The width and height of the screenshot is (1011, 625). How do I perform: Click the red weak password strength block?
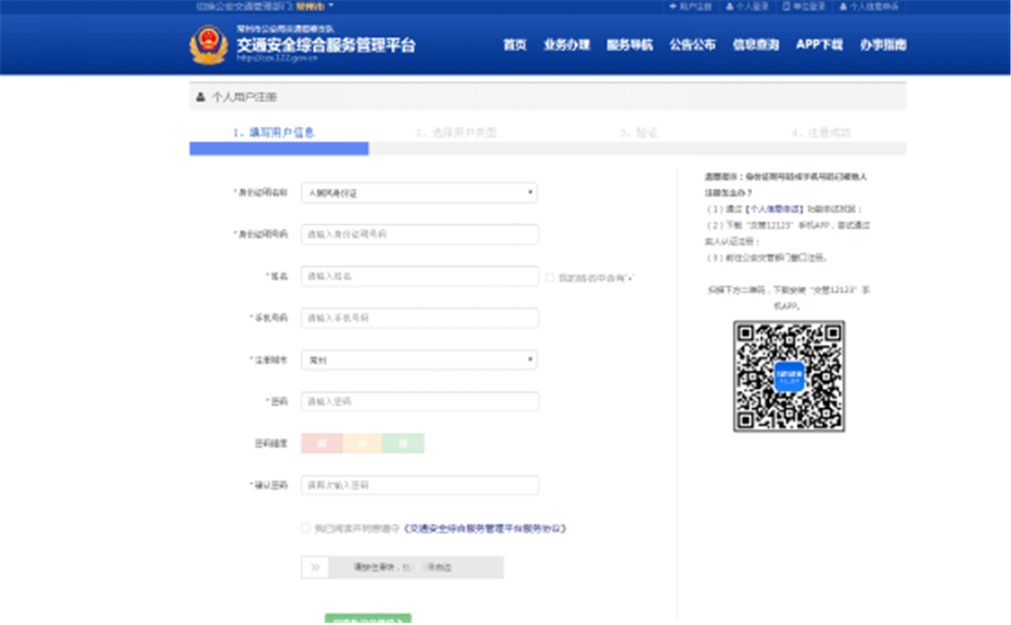click(321, 443)
